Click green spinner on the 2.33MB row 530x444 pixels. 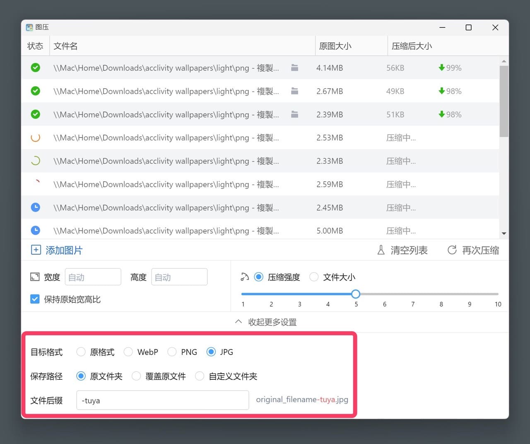36,161
